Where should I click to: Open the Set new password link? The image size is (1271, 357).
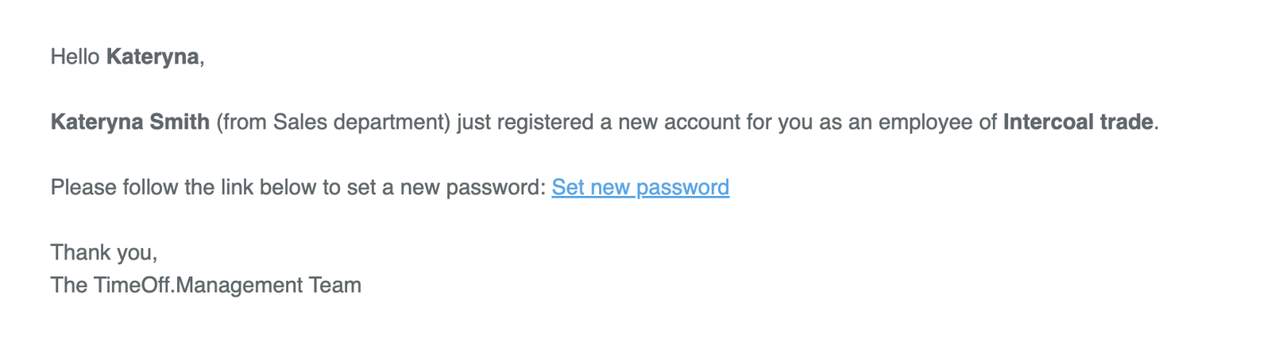640,187
